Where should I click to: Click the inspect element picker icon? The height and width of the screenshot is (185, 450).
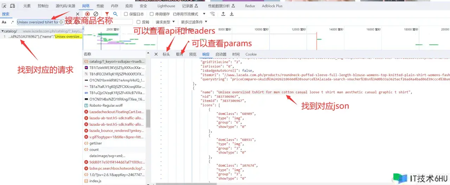tap(4, 6)
